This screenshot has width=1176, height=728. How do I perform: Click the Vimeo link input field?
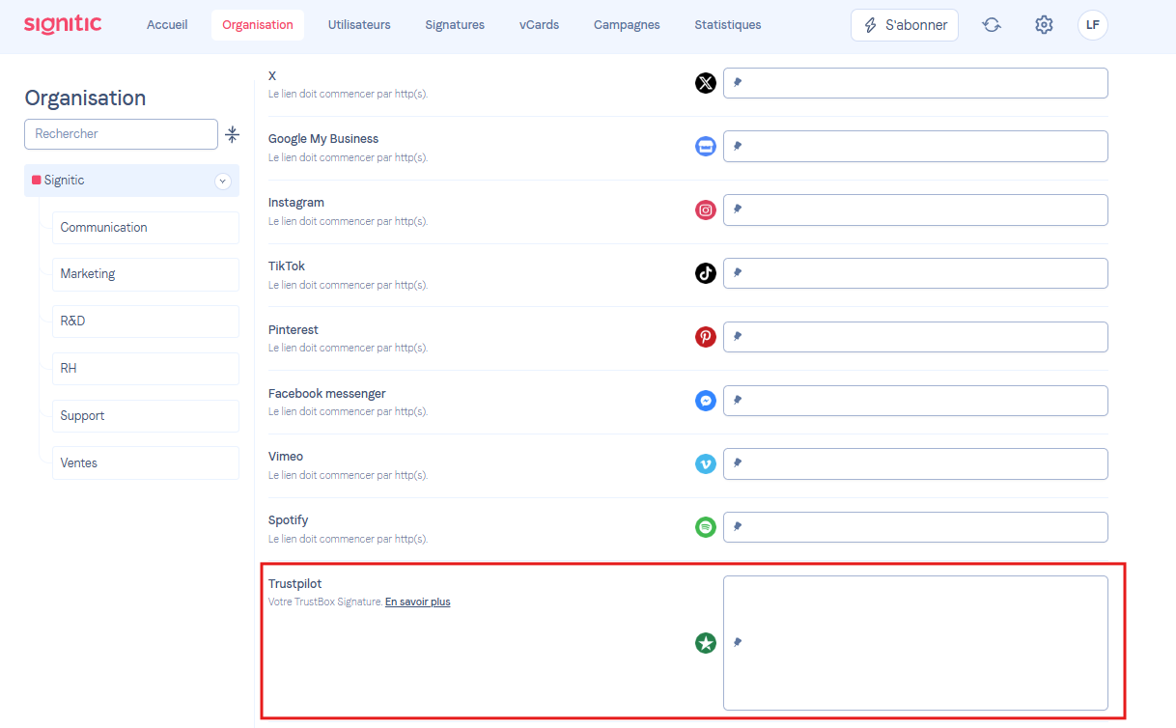point(915,463)
